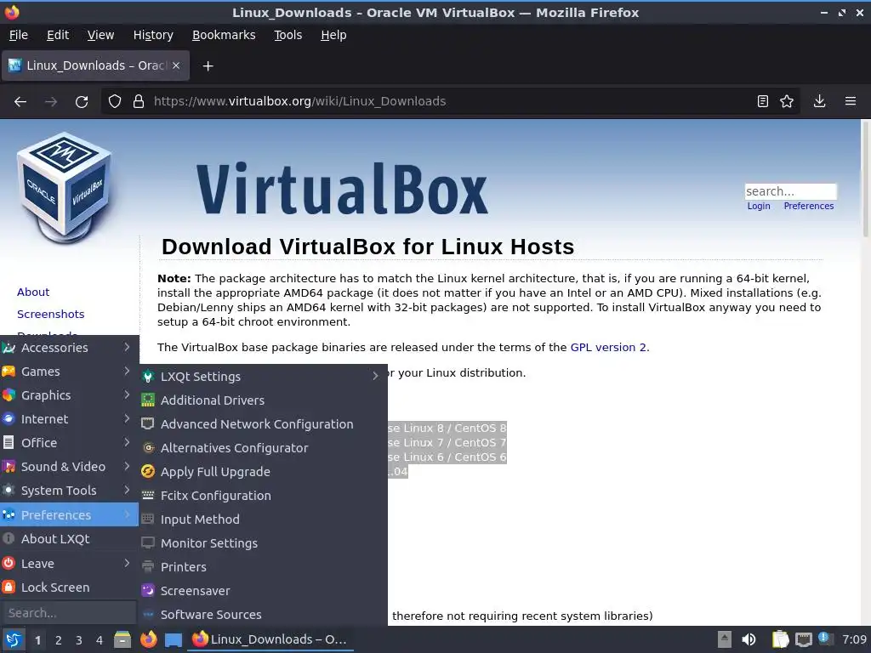Image resolution: width=871 pixels, height=653 pixels.
Task: Click the show desktop panel icon
Action: 174,639
